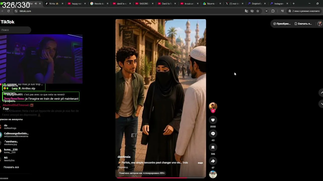The image size is (323, 181).
Task: Mute the current tab via speaker icon
Action: 36,4
